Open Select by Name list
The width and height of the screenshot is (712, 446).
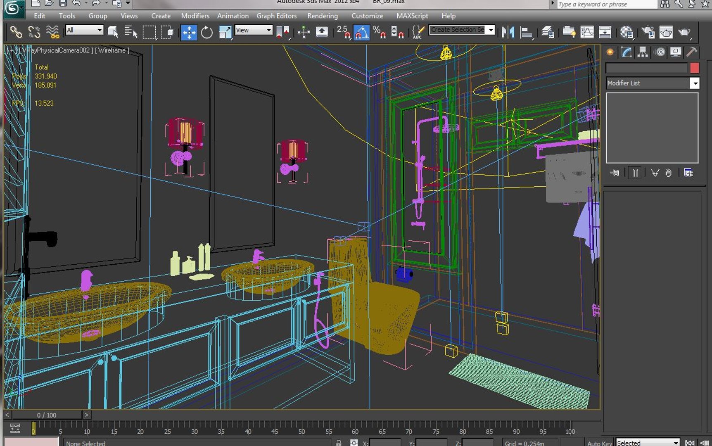point(131,32)
